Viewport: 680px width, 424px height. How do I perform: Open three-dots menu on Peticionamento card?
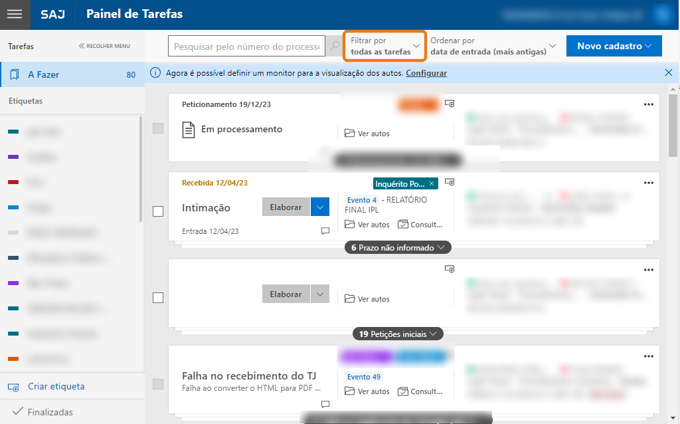(649, 104)
